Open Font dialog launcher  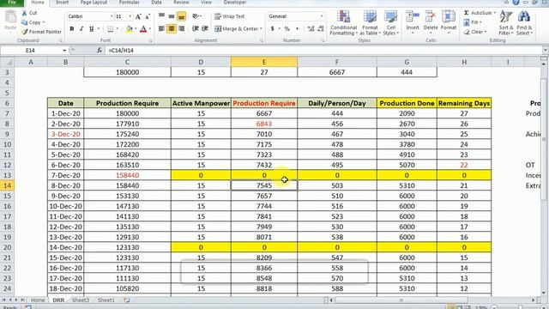coord(151,40)
